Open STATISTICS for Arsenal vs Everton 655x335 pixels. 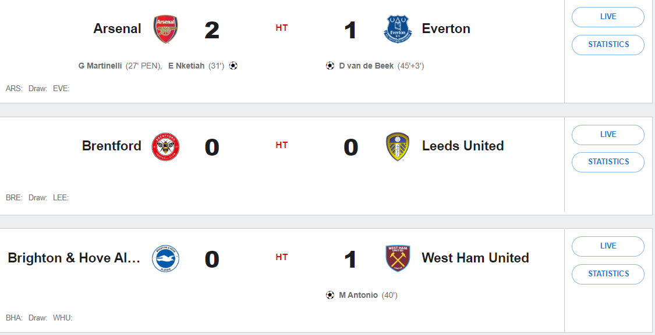(x=608, y=45)
